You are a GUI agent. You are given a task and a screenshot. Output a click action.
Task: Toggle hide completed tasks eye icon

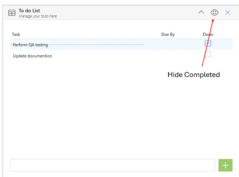click(214, 12)
